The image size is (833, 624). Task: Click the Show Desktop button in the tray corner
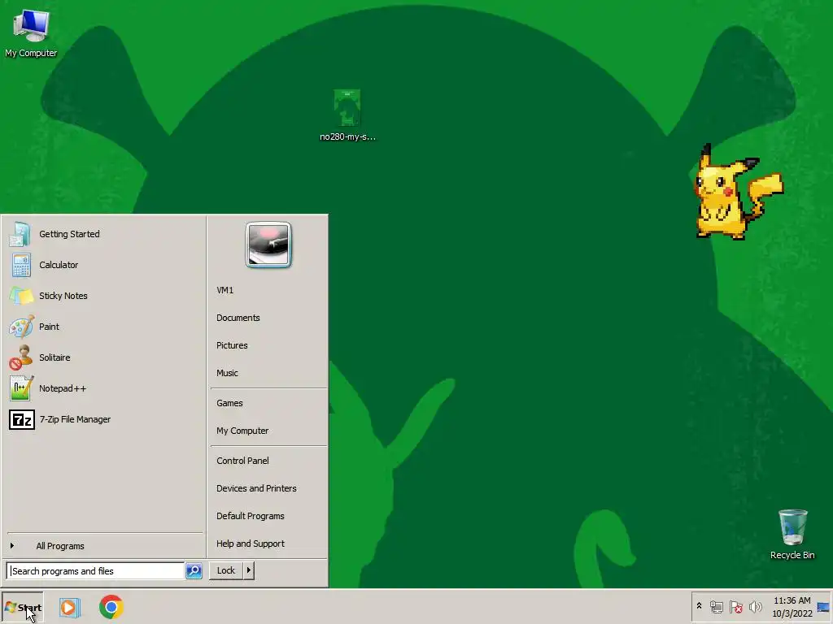point(824,607)
